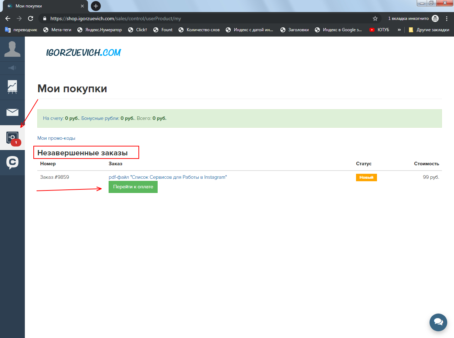This screenshot has width=454, height=338.
Task: Select the Мои покупки tab
Action: pyautogui.click(x=45, y=6)
